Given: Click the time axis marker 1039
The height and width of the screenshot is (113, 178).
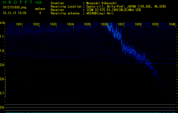Looking at the screenshot, I should (x=155, y=24).
